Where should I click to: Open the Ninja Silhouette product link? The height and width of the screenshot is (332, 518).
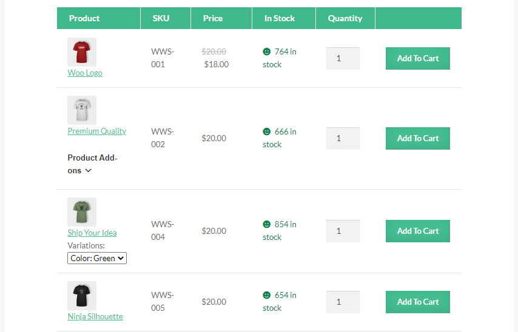click(95, 316)
